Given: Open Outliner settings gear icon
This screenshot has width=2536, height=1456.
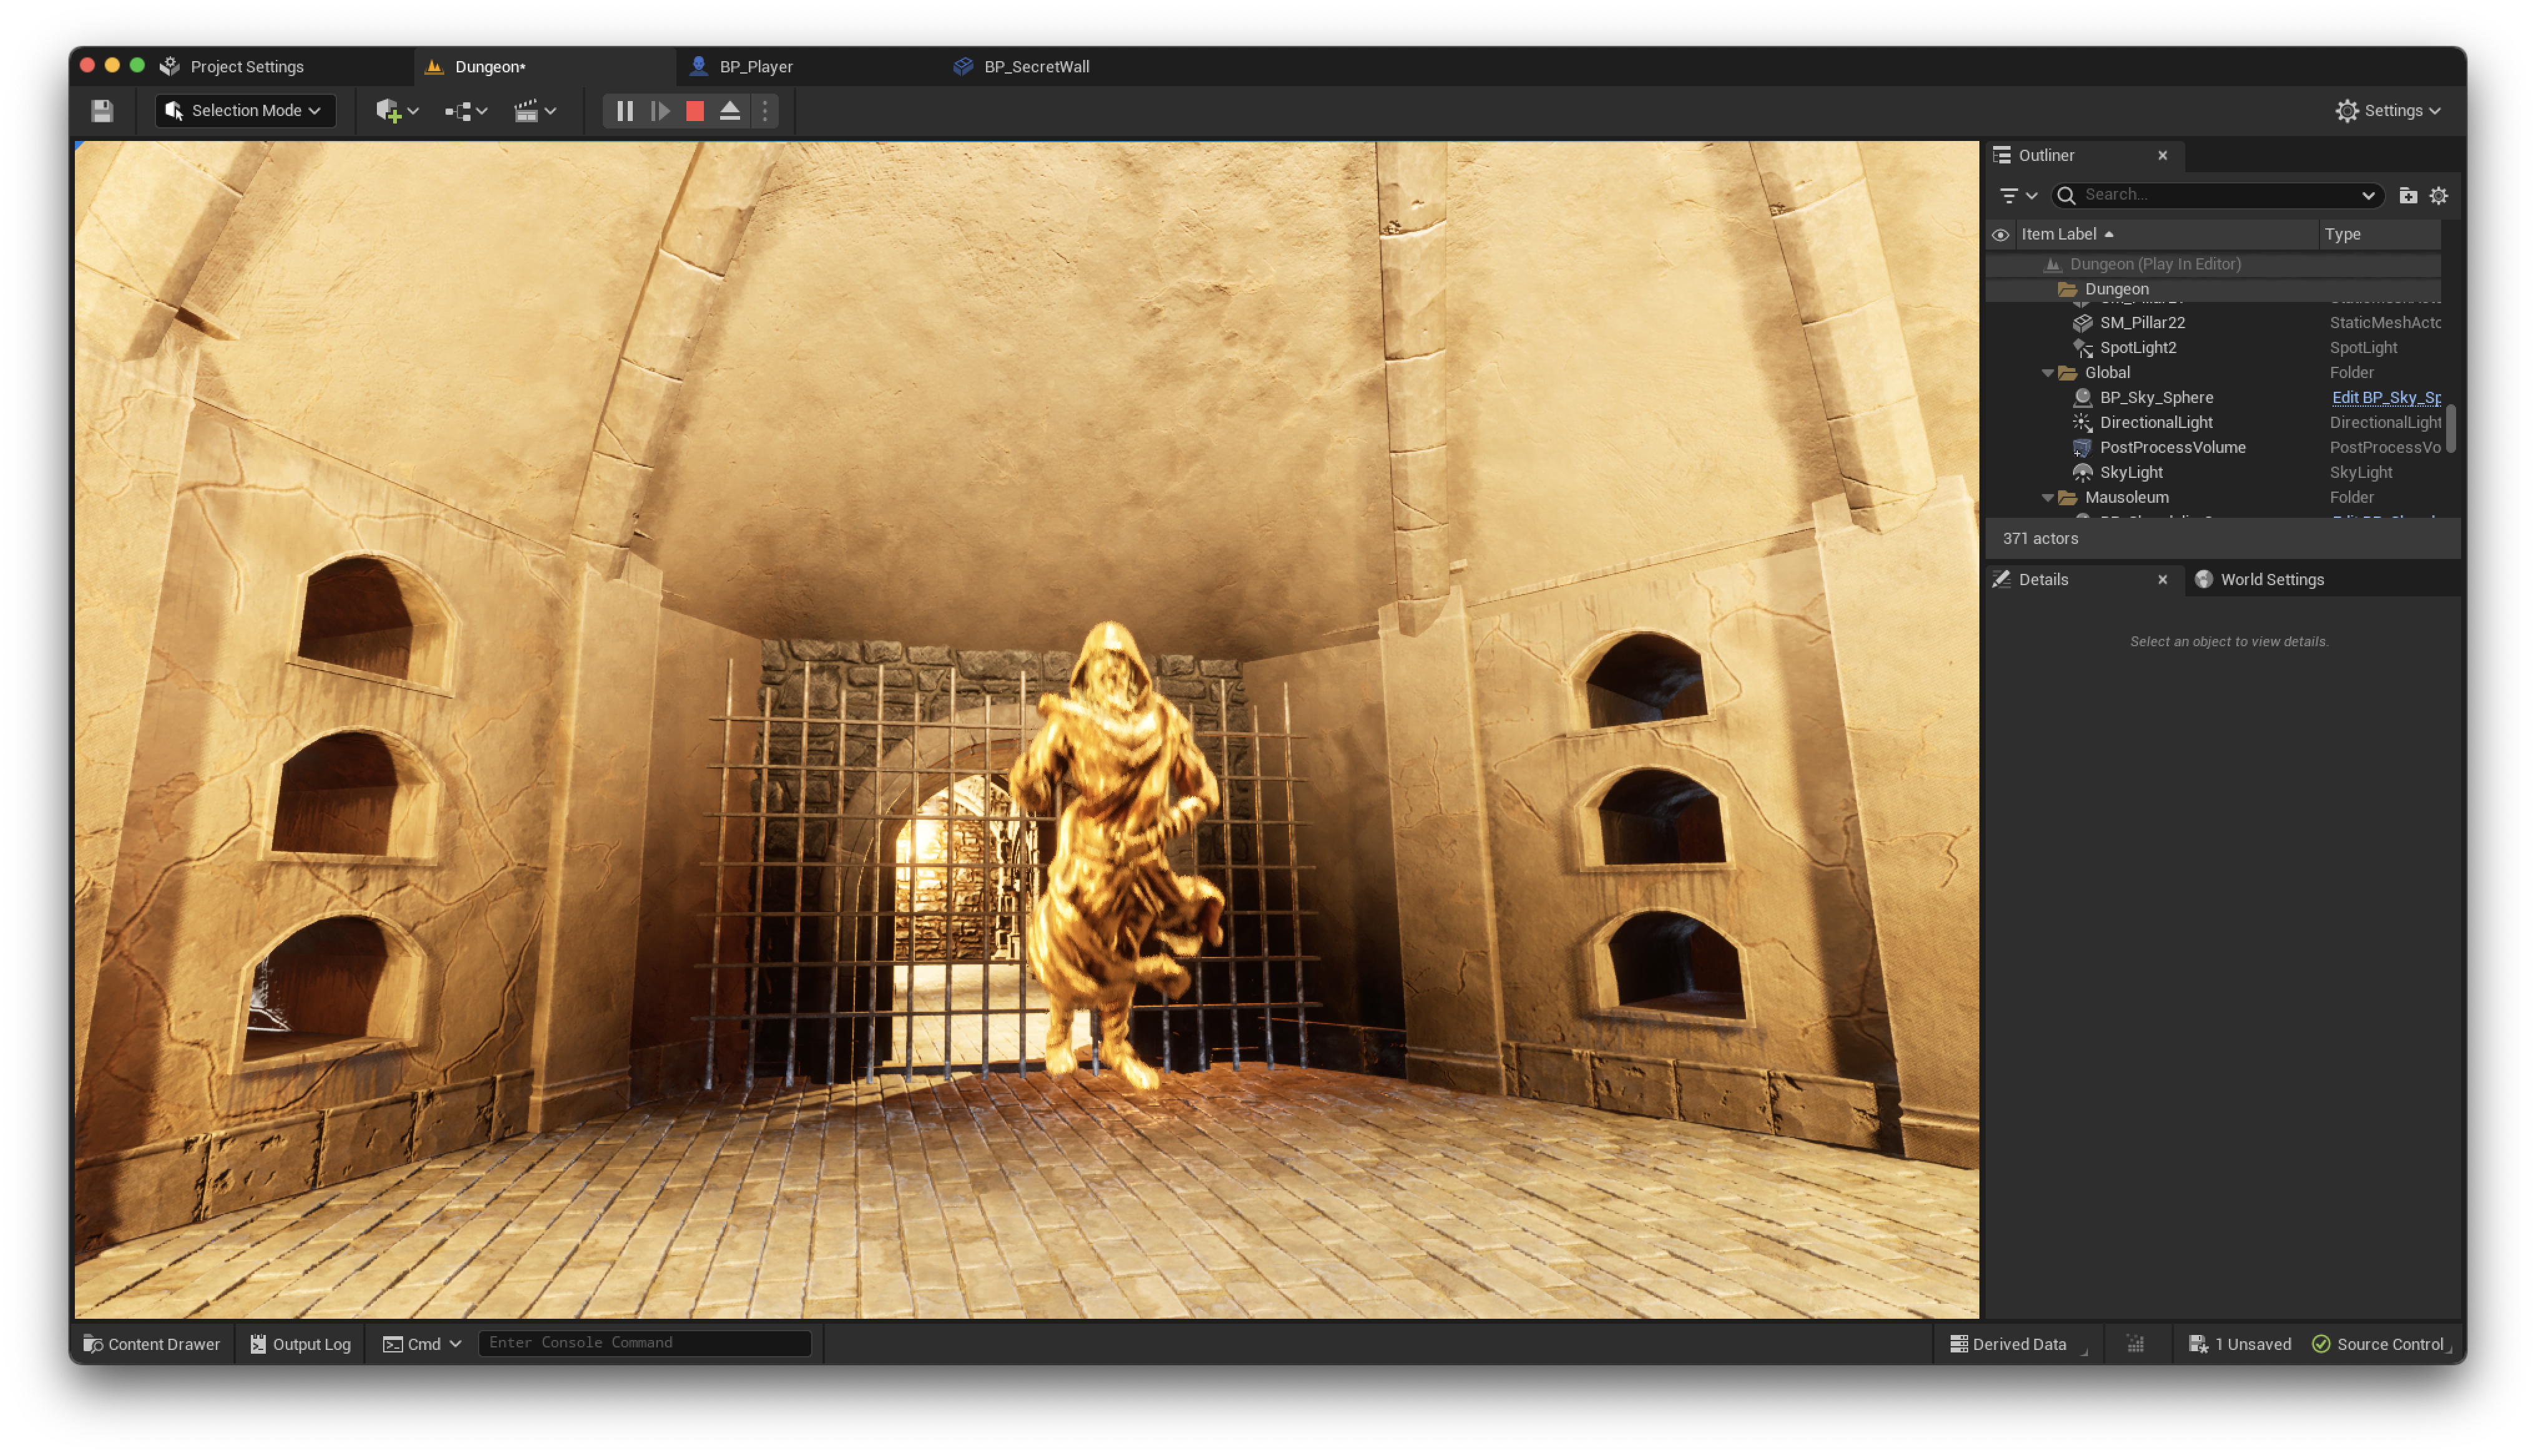Looking at the screenshot, I should [2439, 196].
